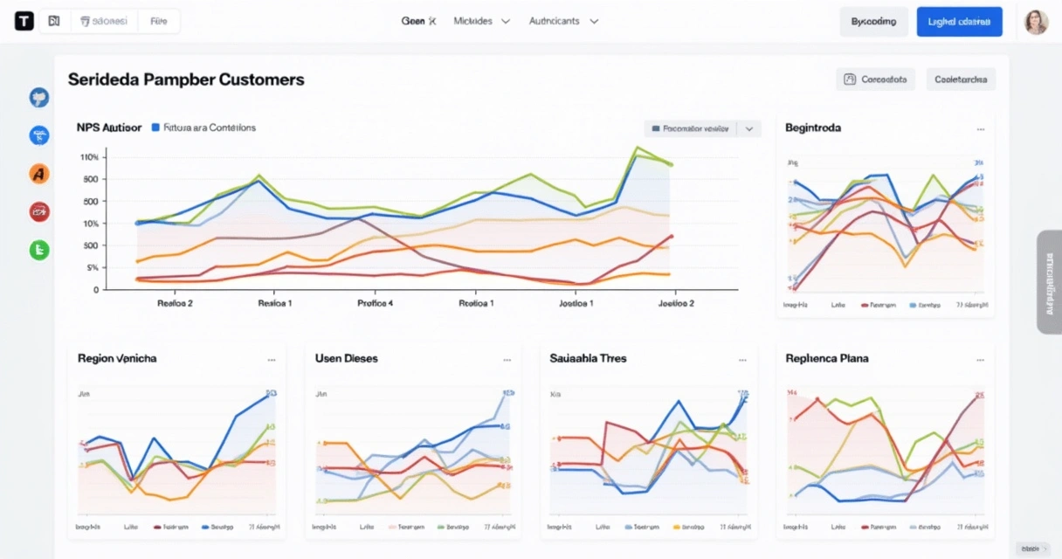Open the red circle sidebar icon
Screen dimensions: 1062x559
38,211
